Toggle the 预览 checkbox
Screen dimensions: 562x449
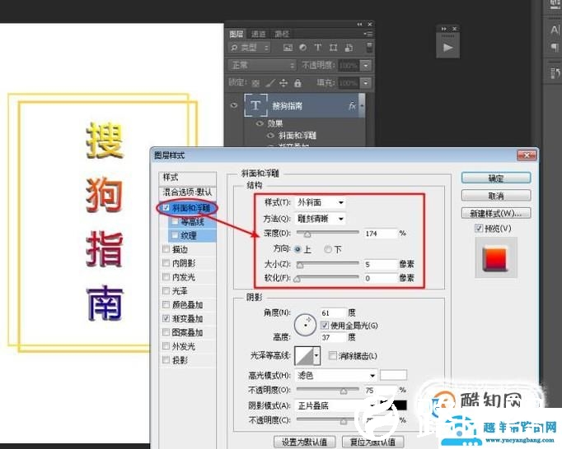(x=479, y=229)
